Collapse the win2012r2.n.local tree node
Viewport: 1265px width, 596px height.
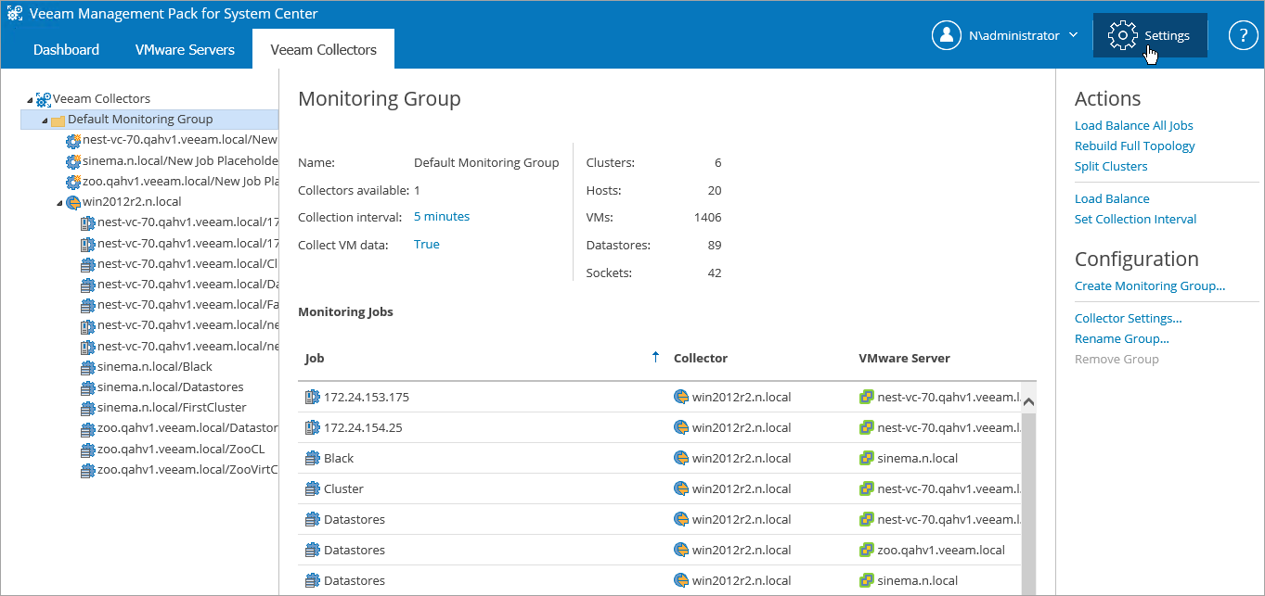pos(59,203)
